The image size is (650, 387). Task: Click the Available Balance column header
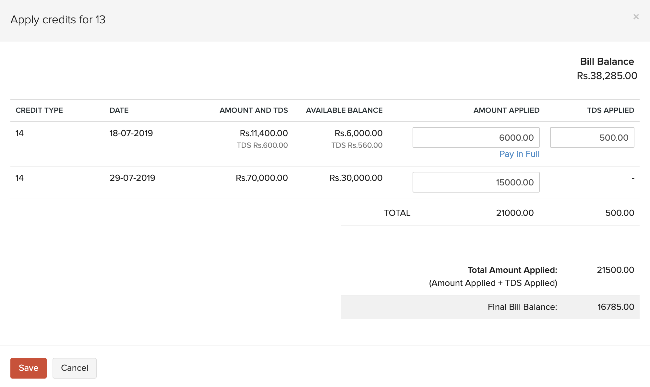tap(344, 110)
